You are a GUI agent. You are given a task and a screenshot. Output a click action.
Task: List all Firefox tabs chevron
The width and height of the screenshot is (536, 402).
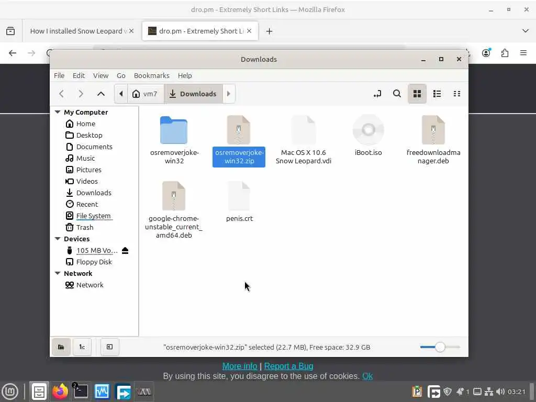[526, 31]
